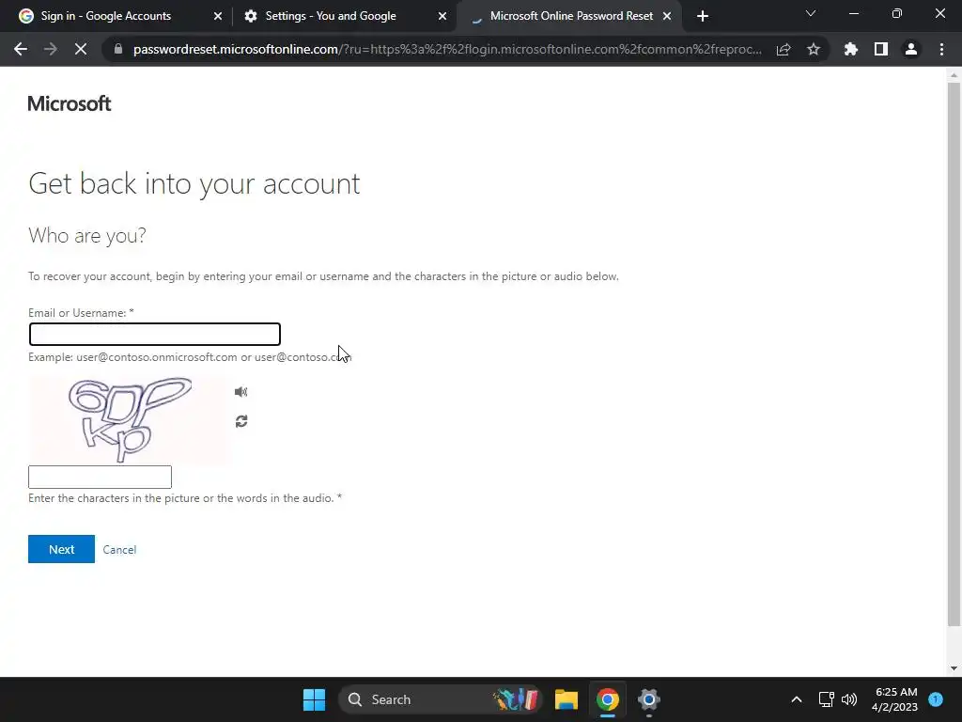This screenshot has height=722, width=962.
Task: Open the Chrome three-dot menu
Action: tap(941, 49)
